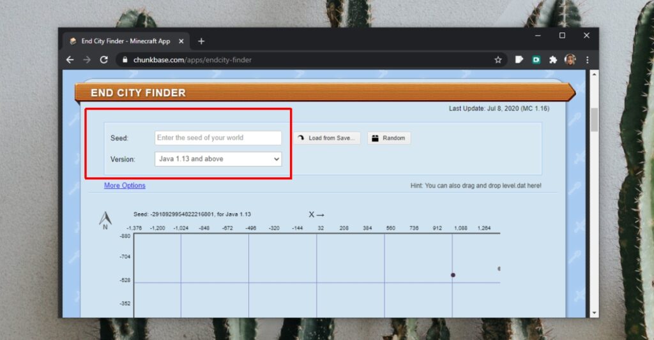The height and width of the screenshot is (340, 654).
Task: Open a new browser tab
Action: pos(201,41)
